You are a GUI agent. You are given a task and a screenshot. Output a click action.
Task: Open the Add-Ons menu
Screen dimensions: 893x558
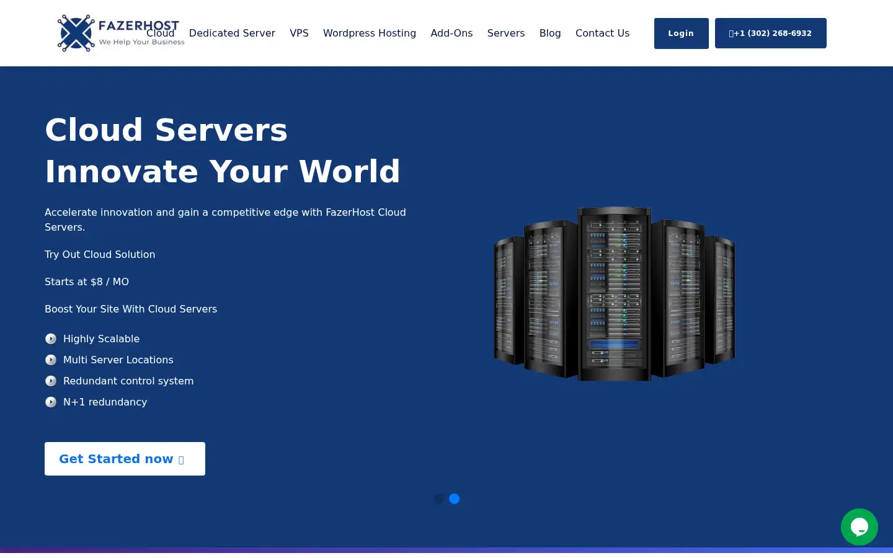tap(451, 33)
